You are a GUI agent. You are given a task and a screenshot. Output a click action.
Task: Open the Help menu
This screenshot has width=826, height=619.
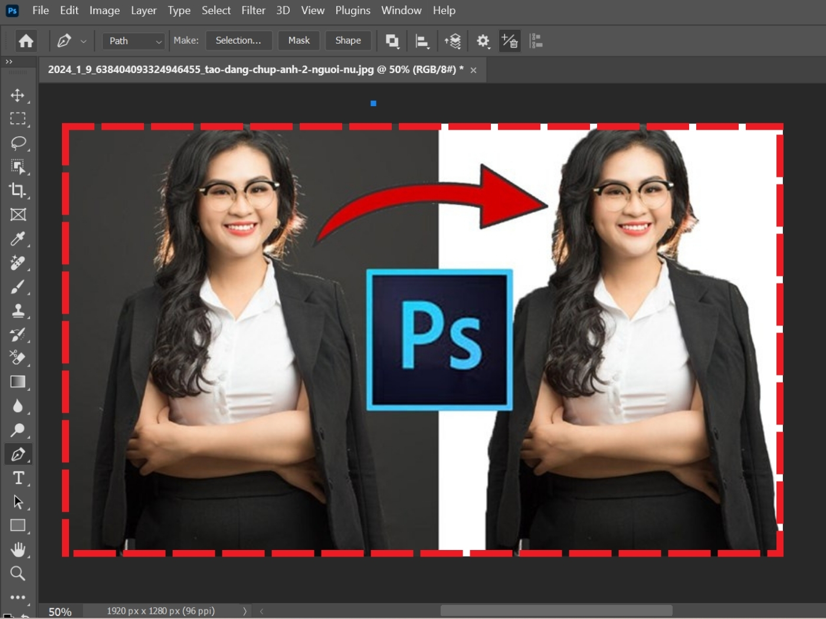point(444,11)
